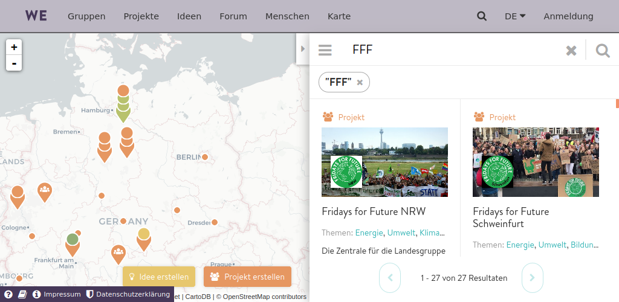Collapse the results panel with the arrow handle
This screenshot has height=302, width=619.
[x=303, y=49]
